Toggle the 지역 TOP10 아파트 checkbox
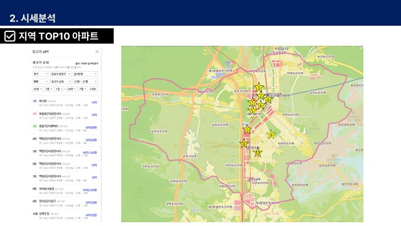Viewport: 401px width, 226px height. [10, 36]
